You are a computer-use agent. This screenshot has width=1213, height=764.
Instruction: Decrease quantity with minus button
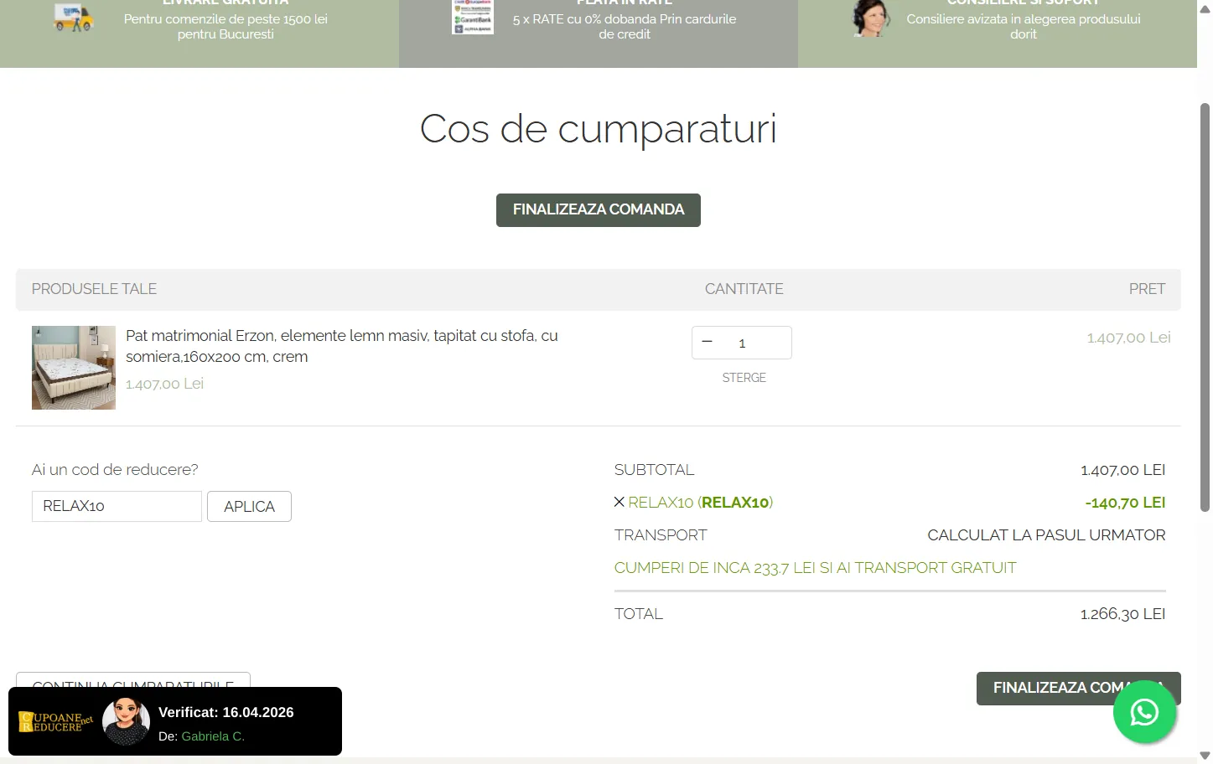[x=708, y=342]
